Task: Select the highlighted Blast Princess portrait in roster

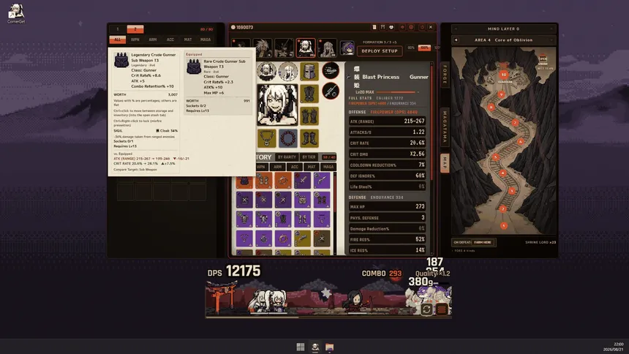Action: 306,48
